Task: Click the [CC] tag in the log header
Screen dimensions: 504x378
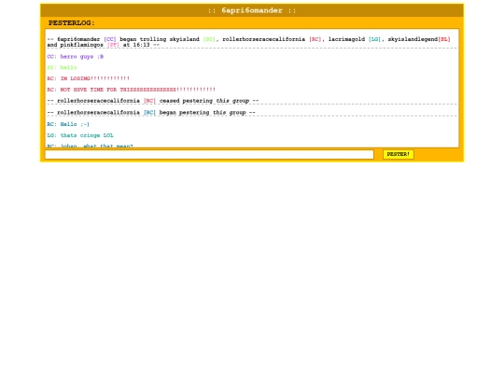Action: click(x=110, y=39)
